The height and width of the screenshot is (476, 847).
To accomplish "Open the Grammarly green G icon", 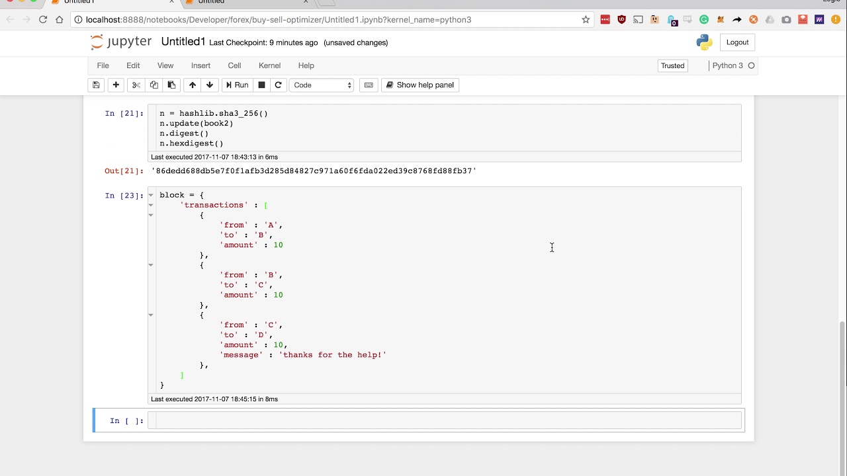I will coord(704,20).
